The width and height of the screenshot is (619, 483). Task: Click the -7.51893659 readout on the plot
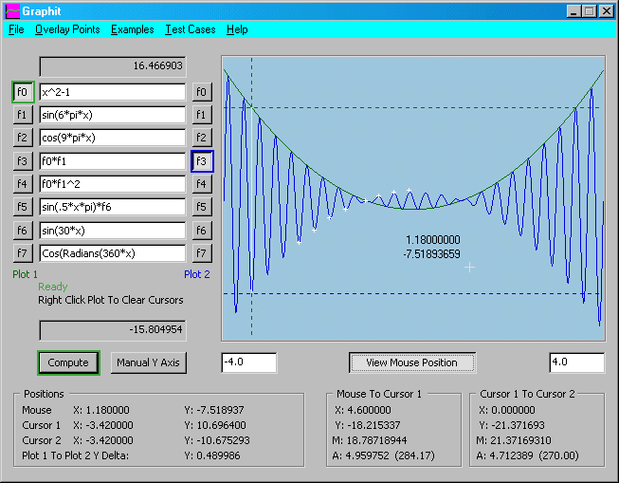(x=432, y=254)
